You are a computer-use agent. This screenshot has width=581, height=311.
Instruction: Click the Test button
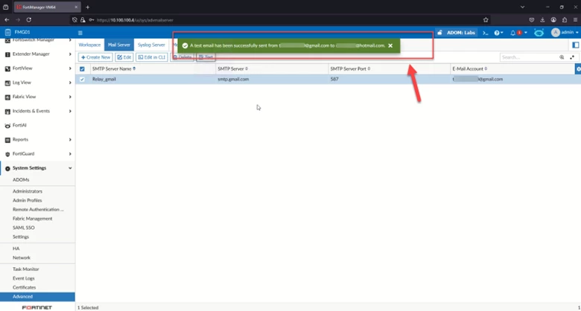[x=206, y=57]
